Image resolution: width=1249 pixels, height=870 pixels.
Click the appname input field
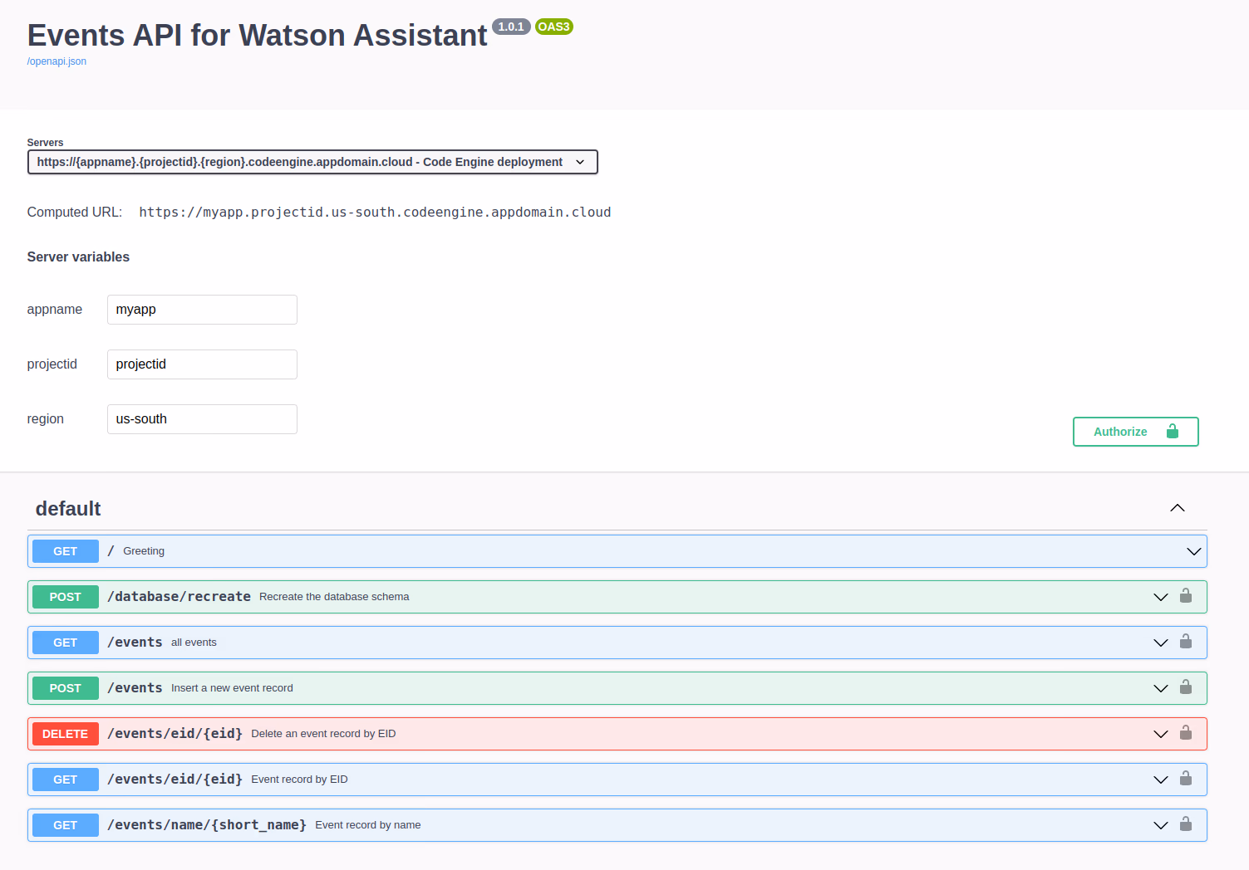click(201, 309)
